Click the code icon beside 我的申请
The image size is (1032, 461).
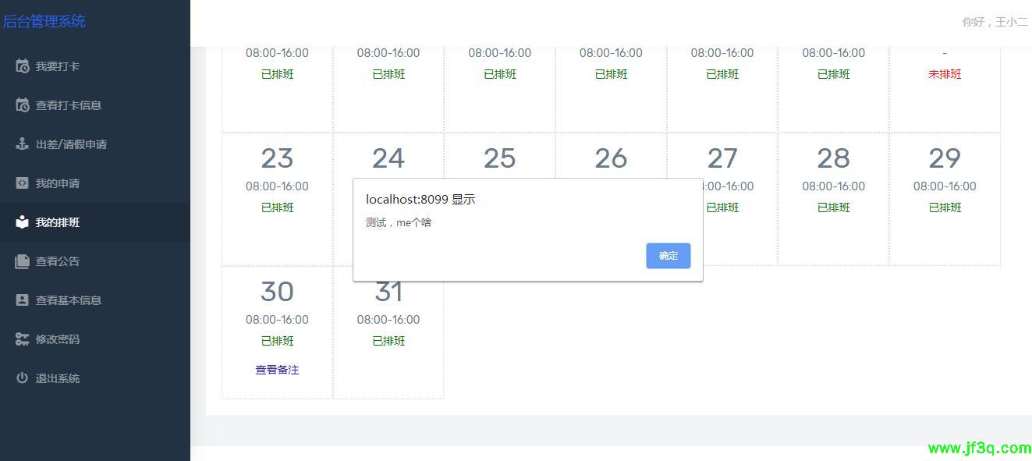pyautogui.click(x=23, y=183)
